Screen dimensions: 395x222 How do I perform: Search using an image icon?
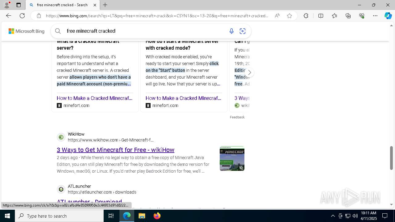pyautogui.click(x=243, y=31)
